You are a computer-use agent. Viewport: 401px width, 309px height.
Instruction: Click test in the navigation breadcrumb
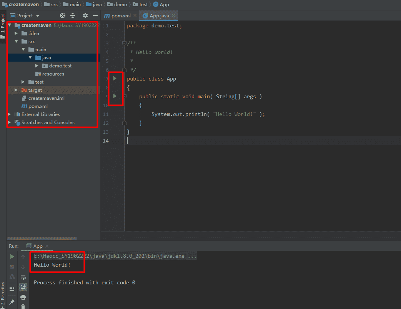tap(140, 4)
